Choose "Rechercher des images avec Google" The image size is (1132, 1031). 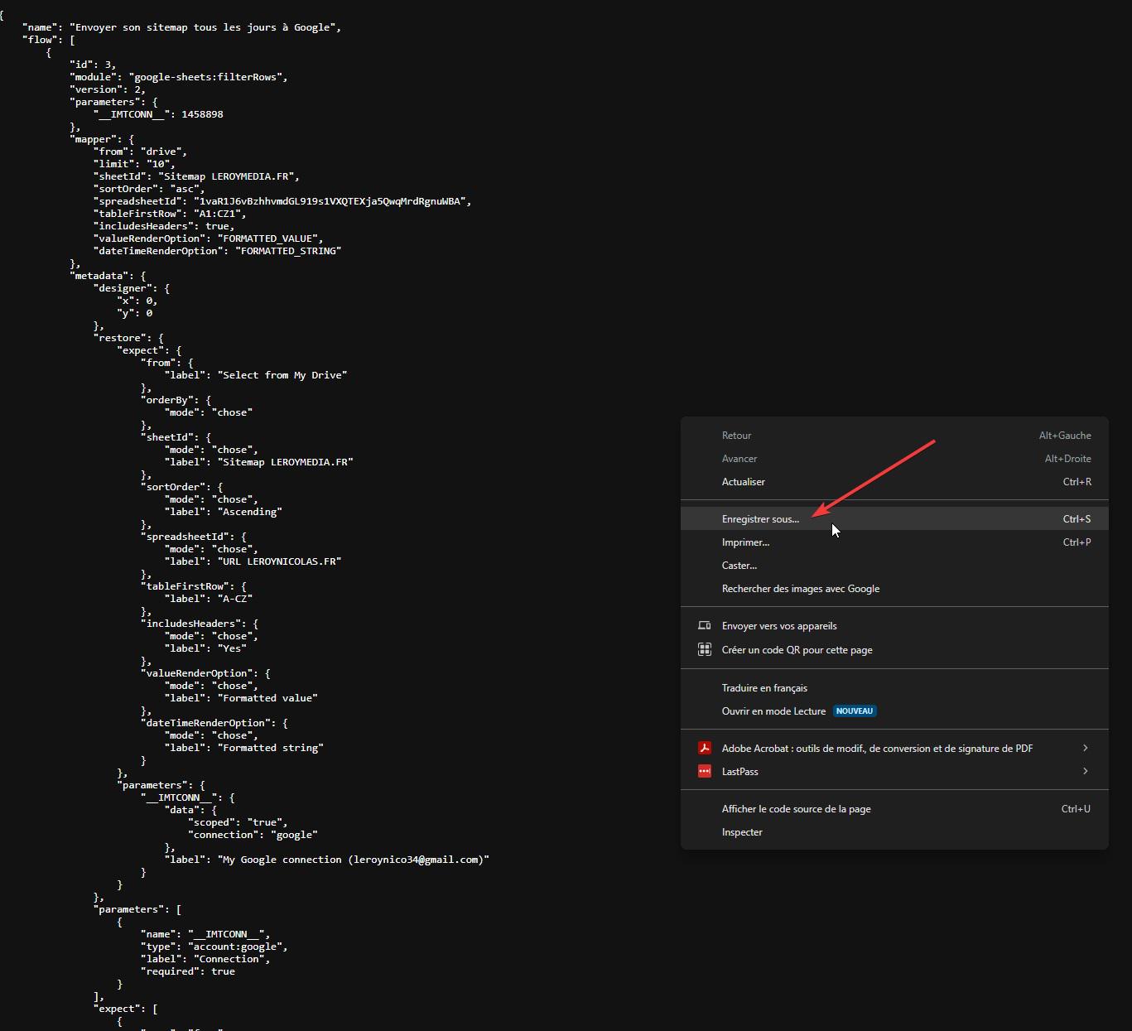point(894,589)
